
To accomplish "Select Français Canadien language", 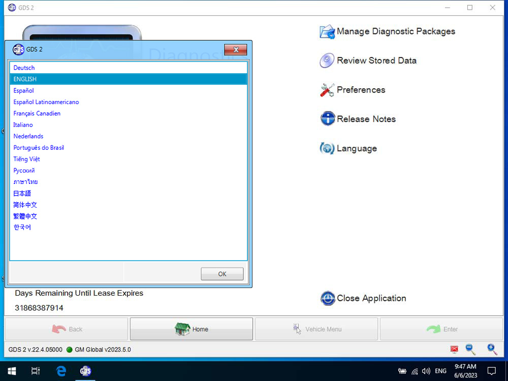I will coord(129,113).
